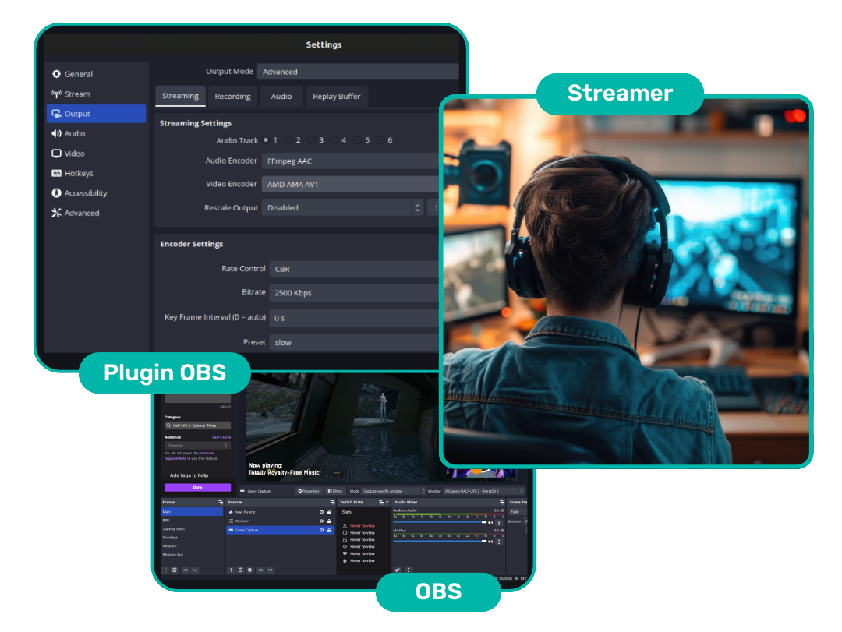Image resolution: width=842 pixels, height=632 pixels.
Task: Open the Preset dropdown showing slow
Action: [354, 343]
